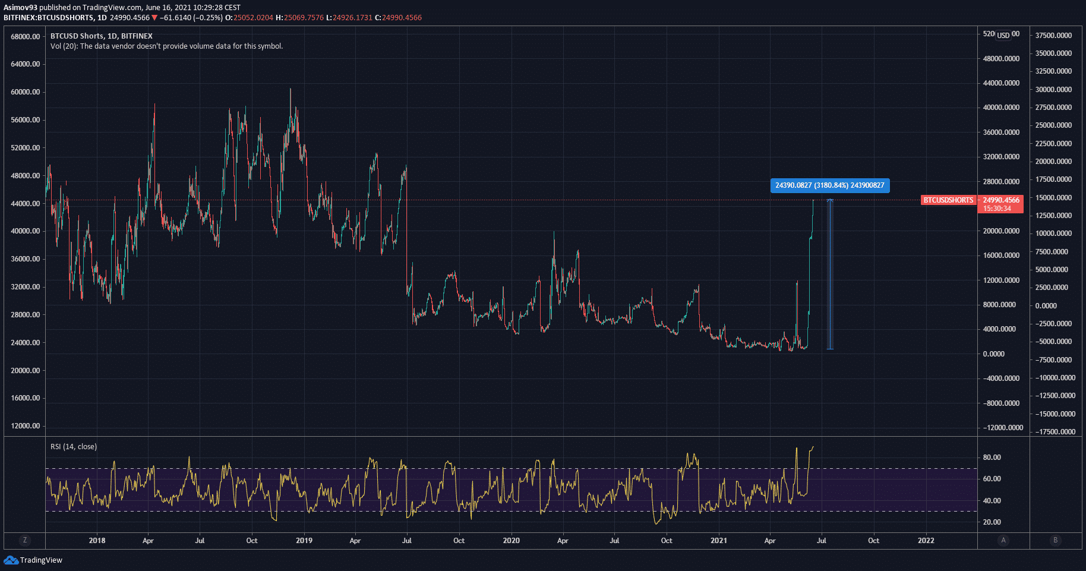Click the 80.00 level on the RSI scale
The image size is (1086, 571).
click(x=992, y=458)
